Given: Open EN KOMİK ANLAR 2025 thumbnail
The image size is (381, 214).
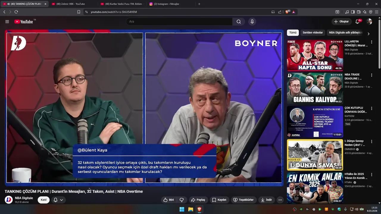Looking at the screenshot, I should click(x=315, y=188).
